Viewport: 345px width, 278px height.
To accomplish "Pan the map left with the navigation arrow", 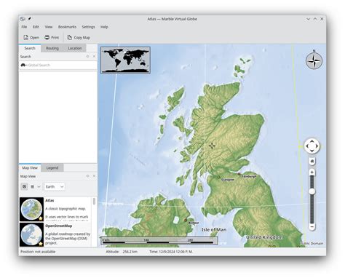I will (307, 146).
